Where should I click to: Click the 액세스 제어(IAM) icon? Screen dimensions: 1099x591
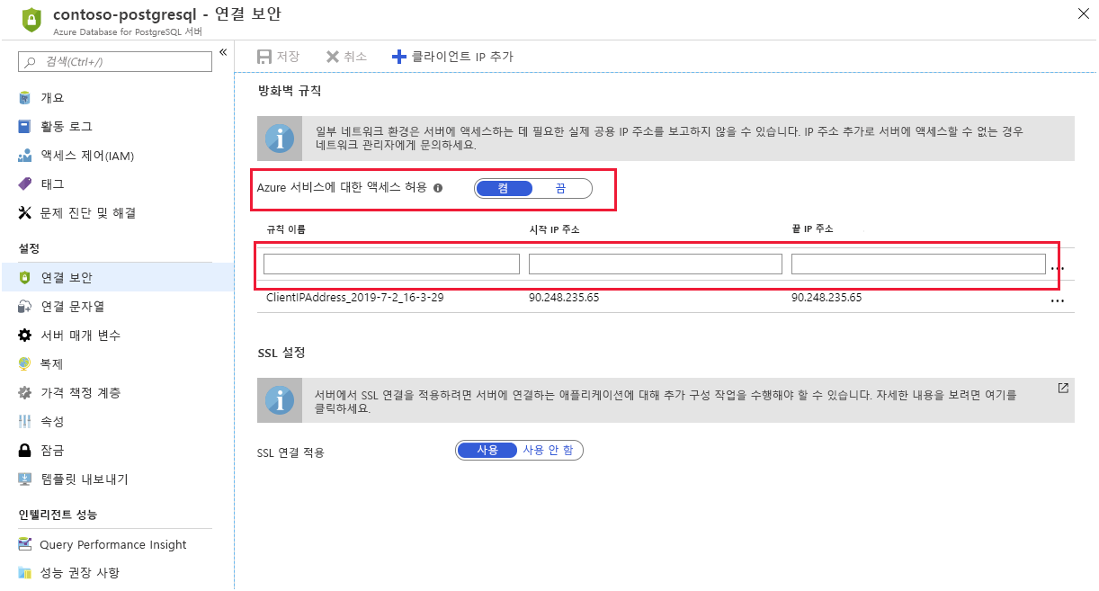tap(25, 156)
